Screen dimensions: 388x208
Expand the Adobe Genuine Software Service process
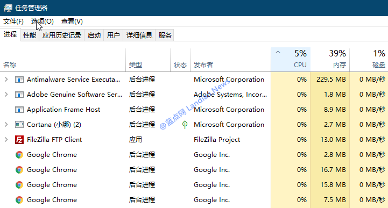click(x=6, y=95)
